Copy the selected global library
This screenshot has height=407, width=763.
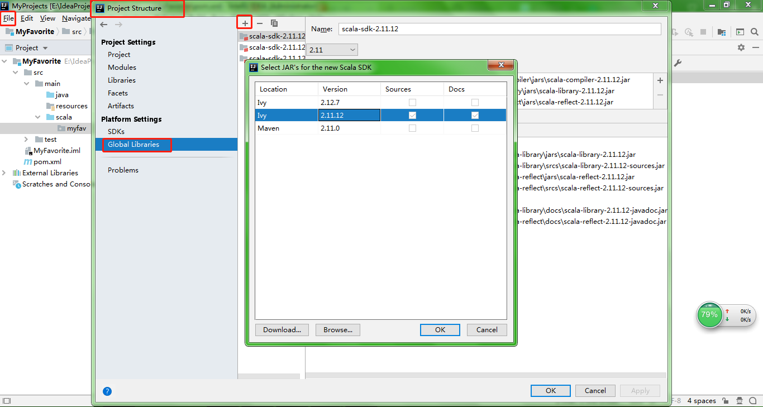(x=274, y=23)
